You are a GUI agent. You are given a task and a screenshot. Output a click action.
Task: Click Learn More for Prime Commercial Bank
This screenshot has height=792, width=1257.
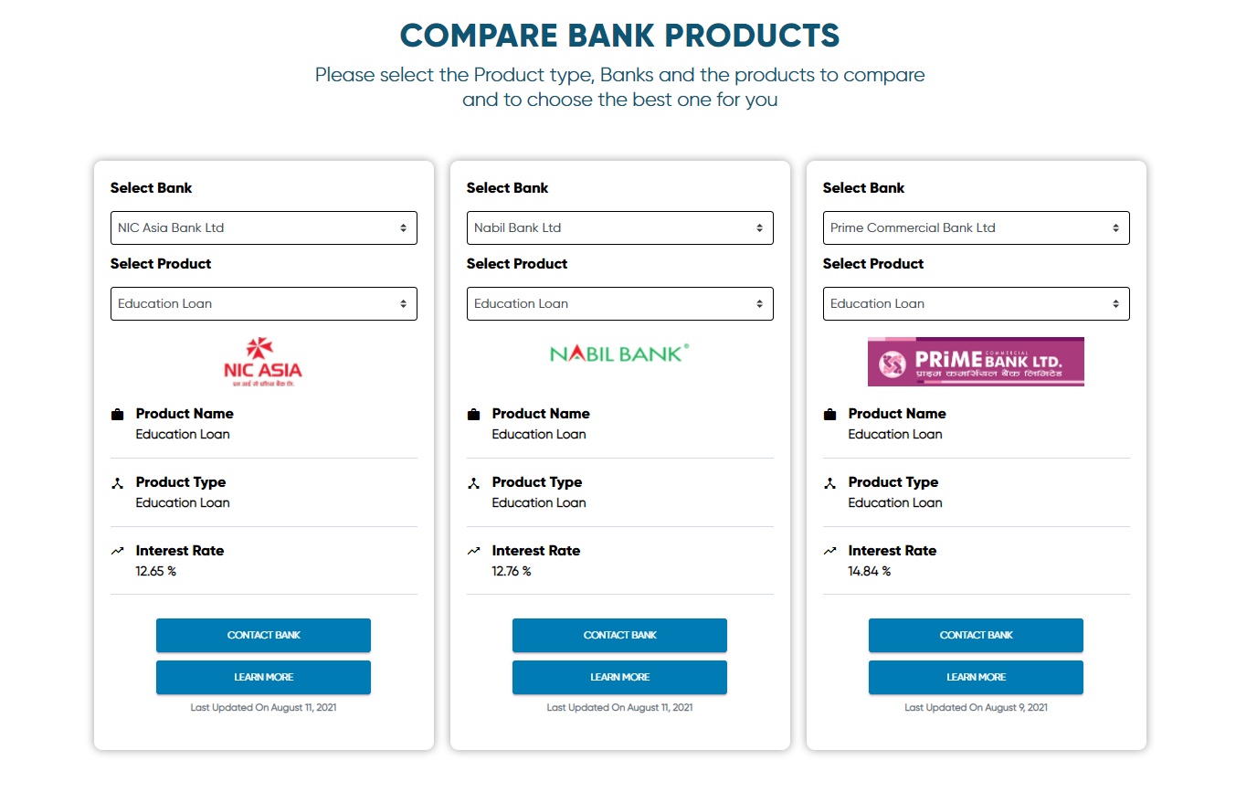(976, 677)
